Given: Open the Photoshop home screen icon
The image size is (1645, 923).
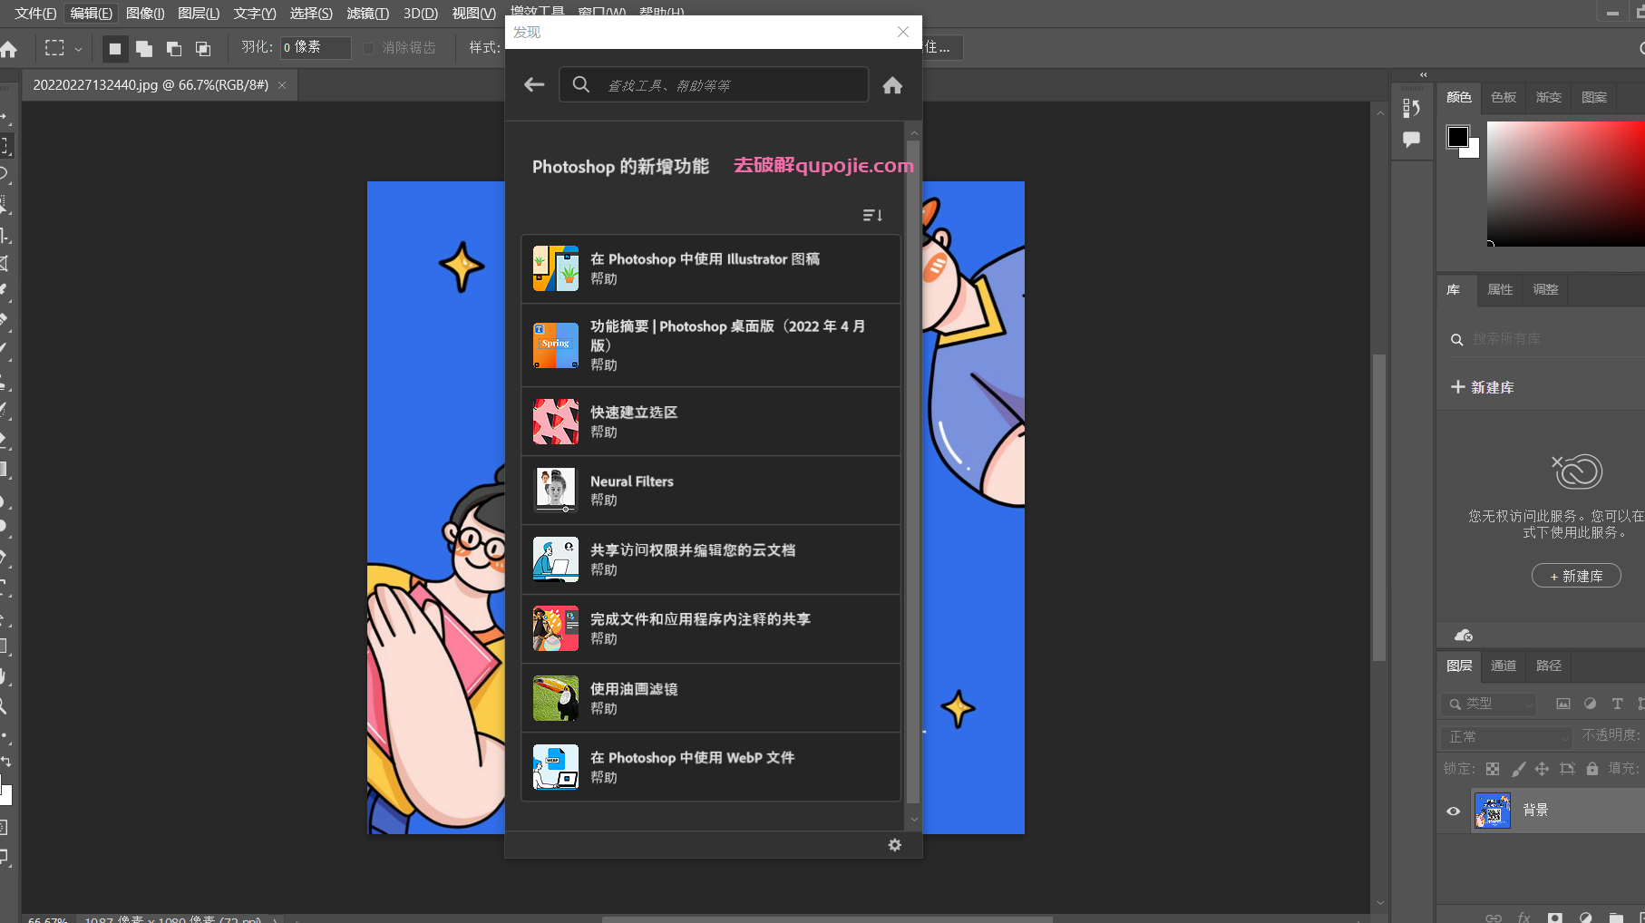Looking at the screenshot, I should [9, 49].
